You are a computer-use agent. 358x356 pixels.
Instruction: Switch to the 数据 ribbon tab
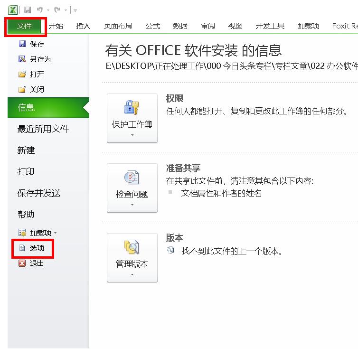tap(180, 26)
